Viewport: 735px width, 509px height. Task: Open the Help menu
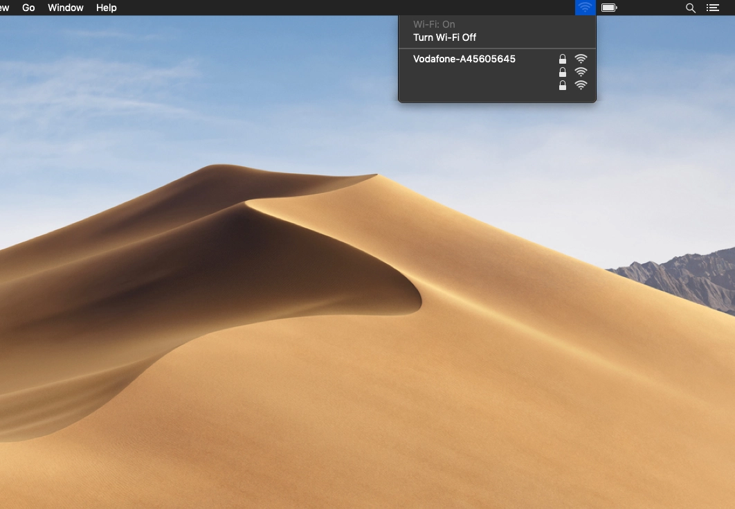(x=106, y=8)
